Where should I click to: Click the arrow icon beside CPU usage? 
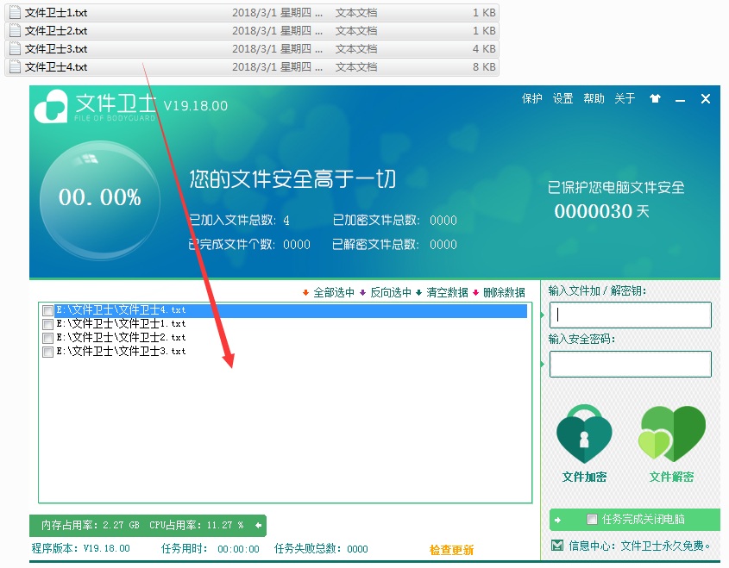tap(258, 525)
